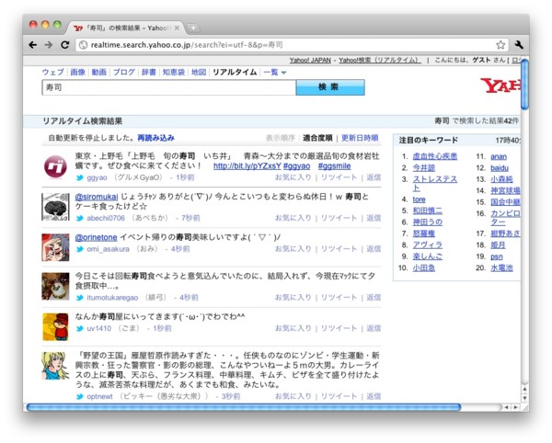Open the Chrome wrench settings menu
Image resolution: width=552 pixels, height=443 pixels.
(x=519, y=45)
